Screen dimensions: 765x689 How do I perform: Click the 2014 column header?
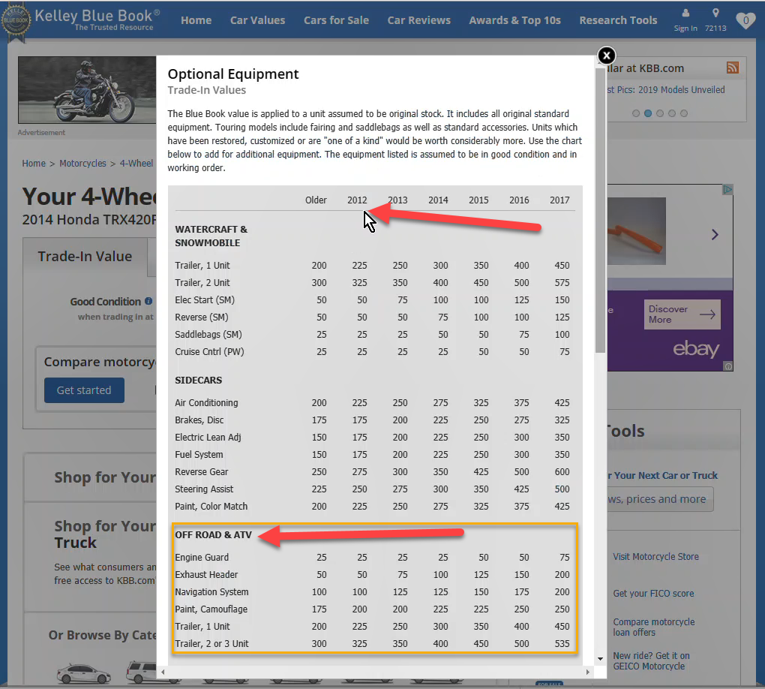click(438, 200)
